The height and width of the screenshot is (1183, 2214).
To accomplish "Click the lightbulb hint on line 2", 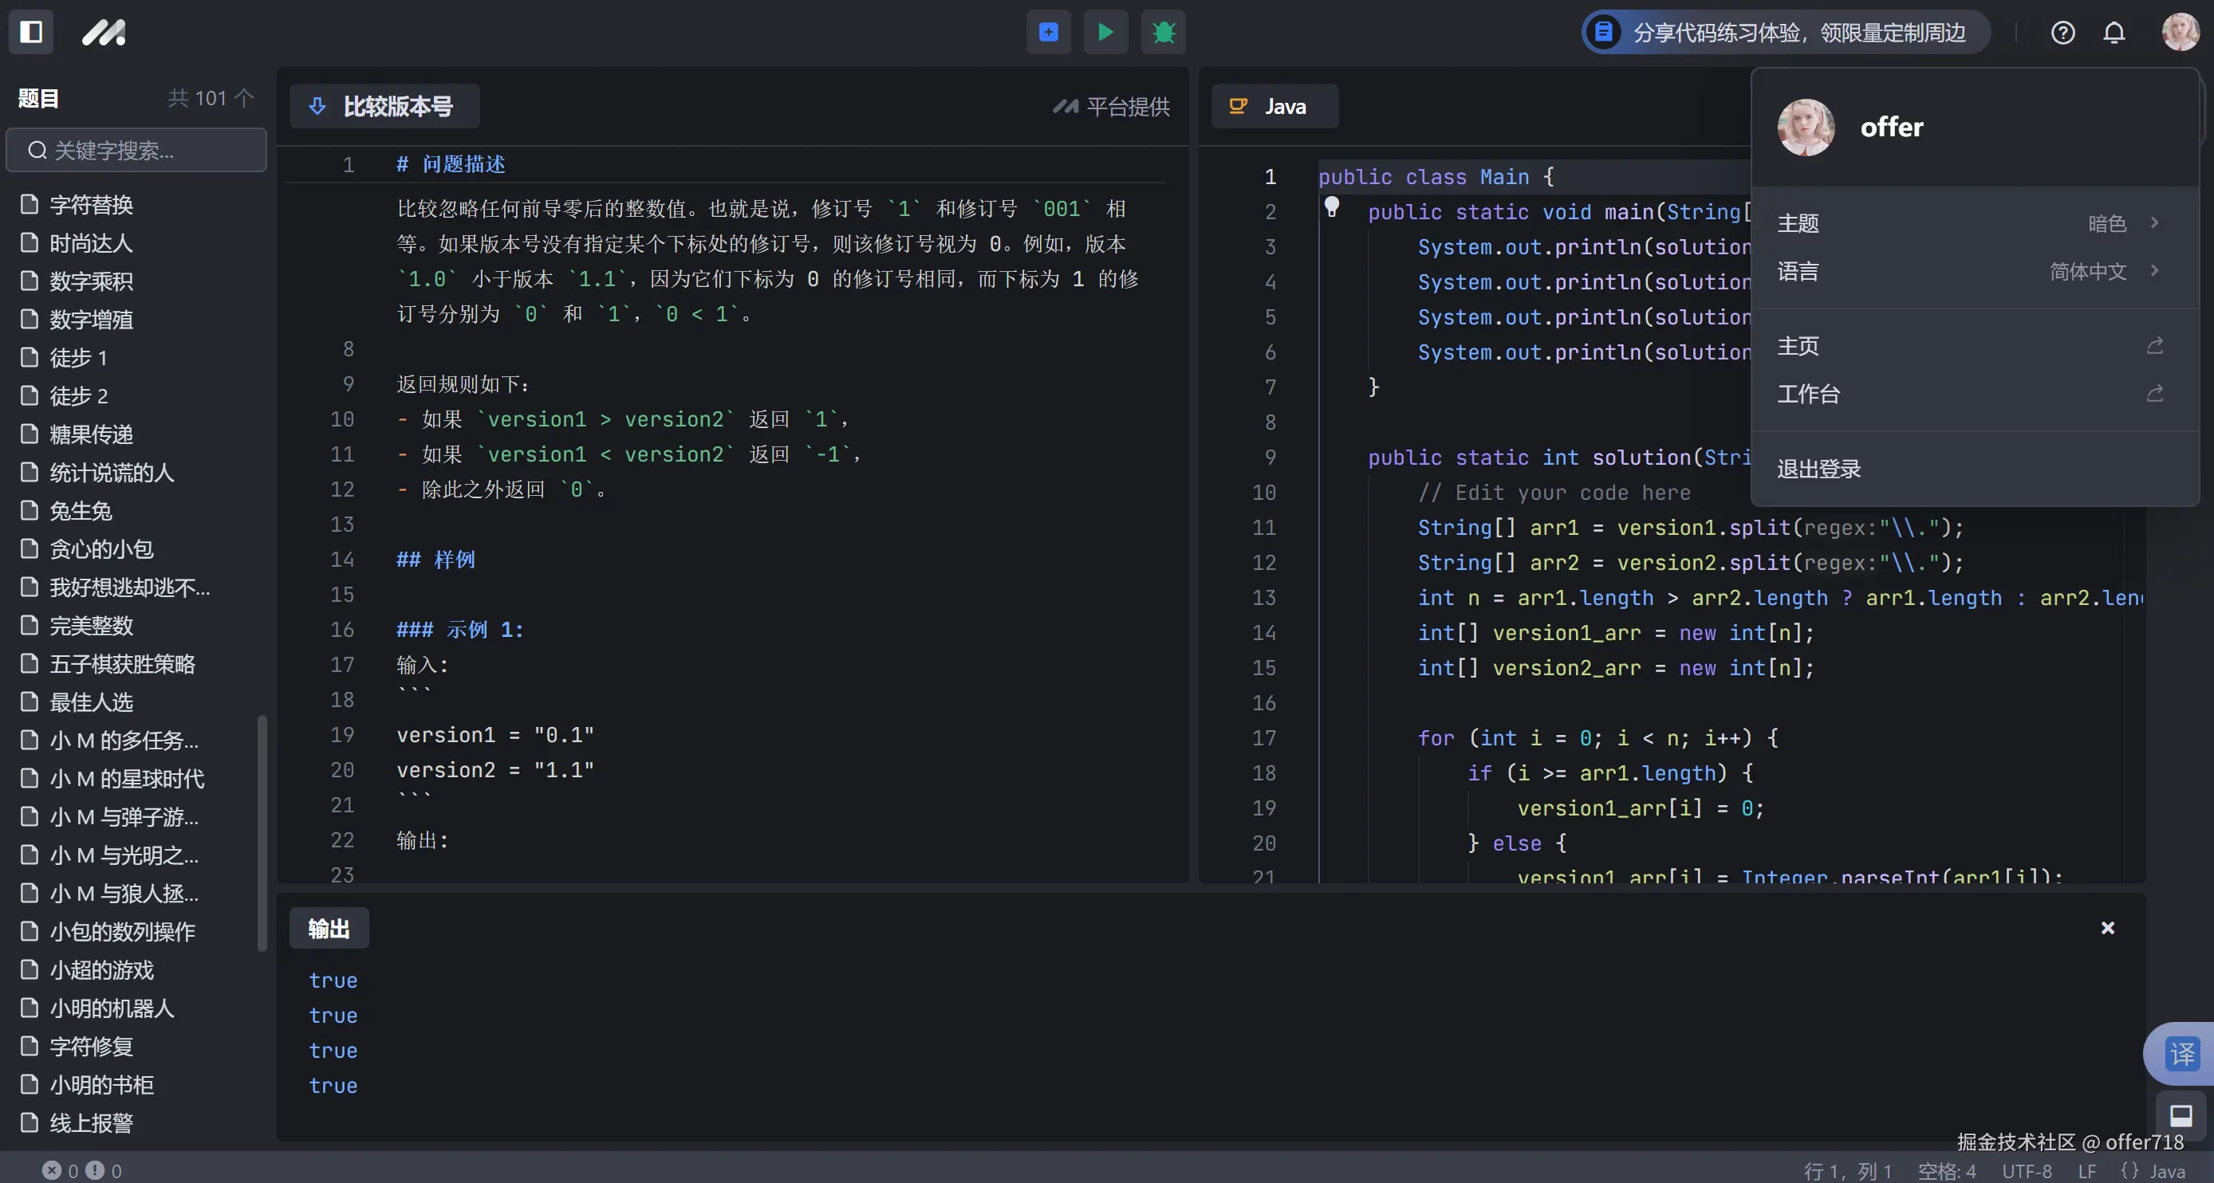I will 1331,206.
